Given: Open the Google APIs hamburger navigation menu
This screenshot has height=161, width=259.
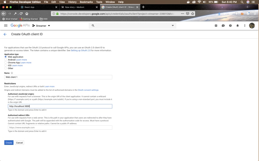Looking at the screenshot, I should click(6, 25).
